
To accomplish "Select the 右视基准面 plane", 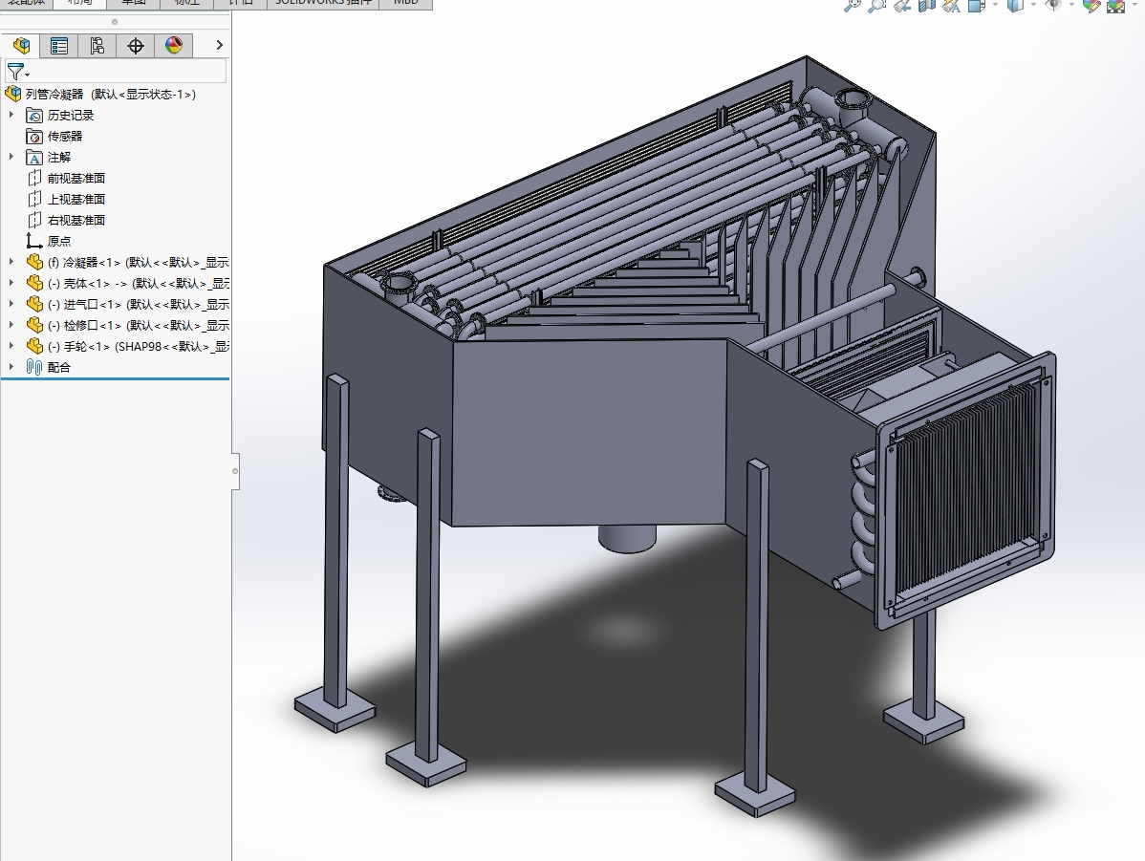I will tap(67, 221).
